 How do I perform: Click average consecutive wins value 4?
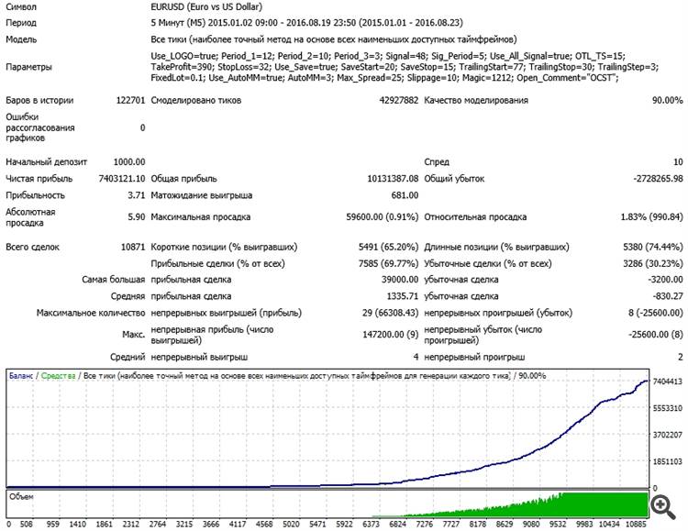(x=416, y=358)
